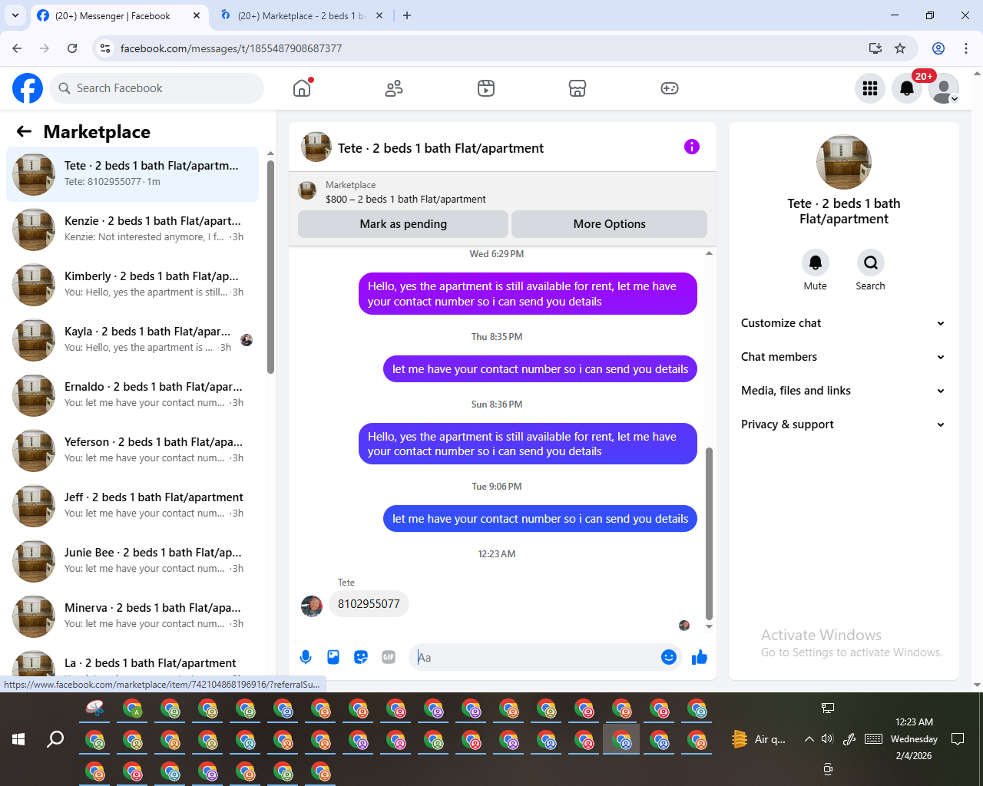The image size is (983, 786).
Task: Click the 12:23 AM clock in taskbar
Action: click(914, 722)
